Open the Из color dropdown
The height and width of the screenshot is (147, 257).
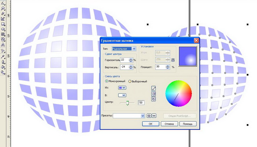[x=122, y=88]
